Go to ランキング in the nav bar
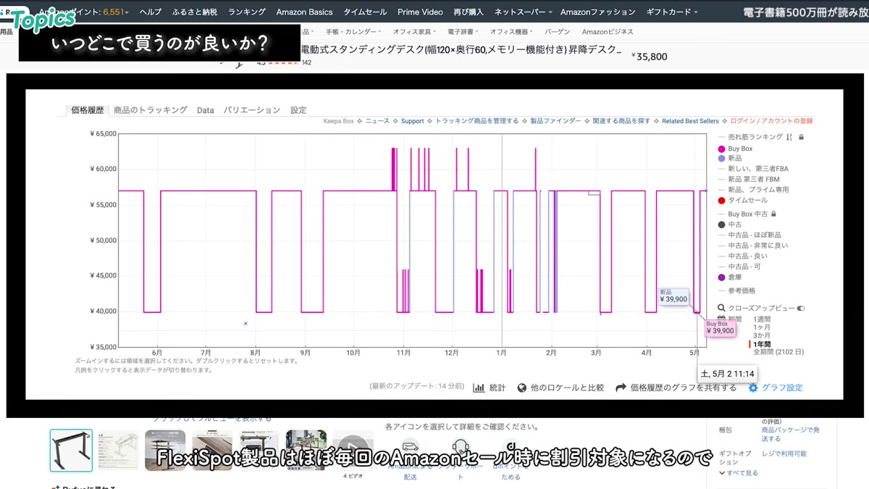This screenshot has width=869, height=489. point(247,12)
